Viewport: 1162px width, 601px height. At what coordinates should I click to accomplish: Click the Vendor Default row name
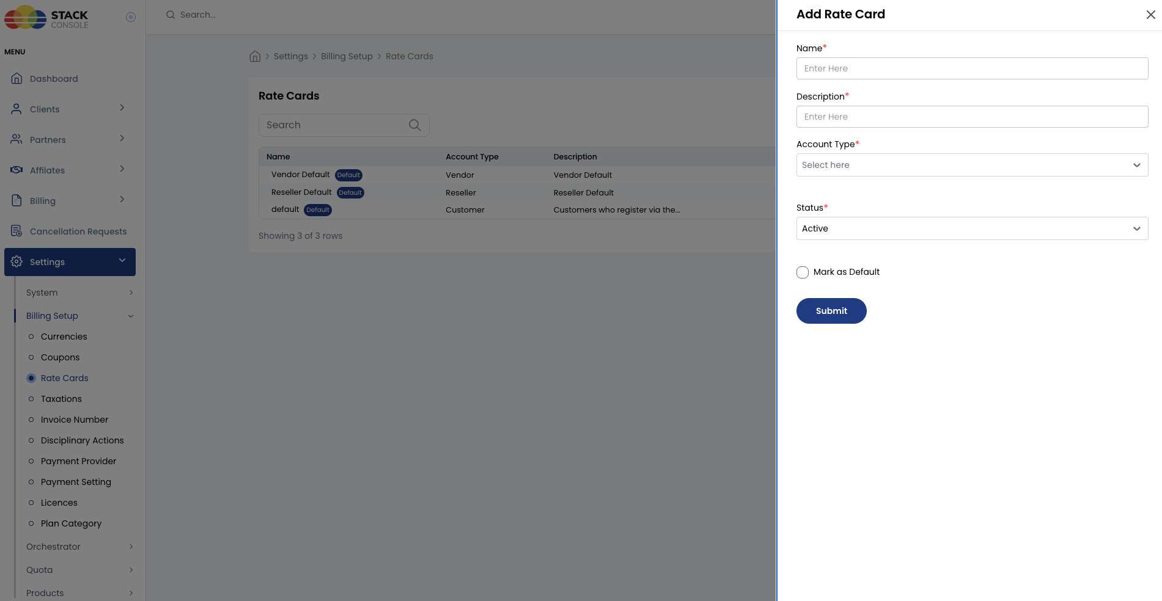pyautogui.click(x=300, y=175)
